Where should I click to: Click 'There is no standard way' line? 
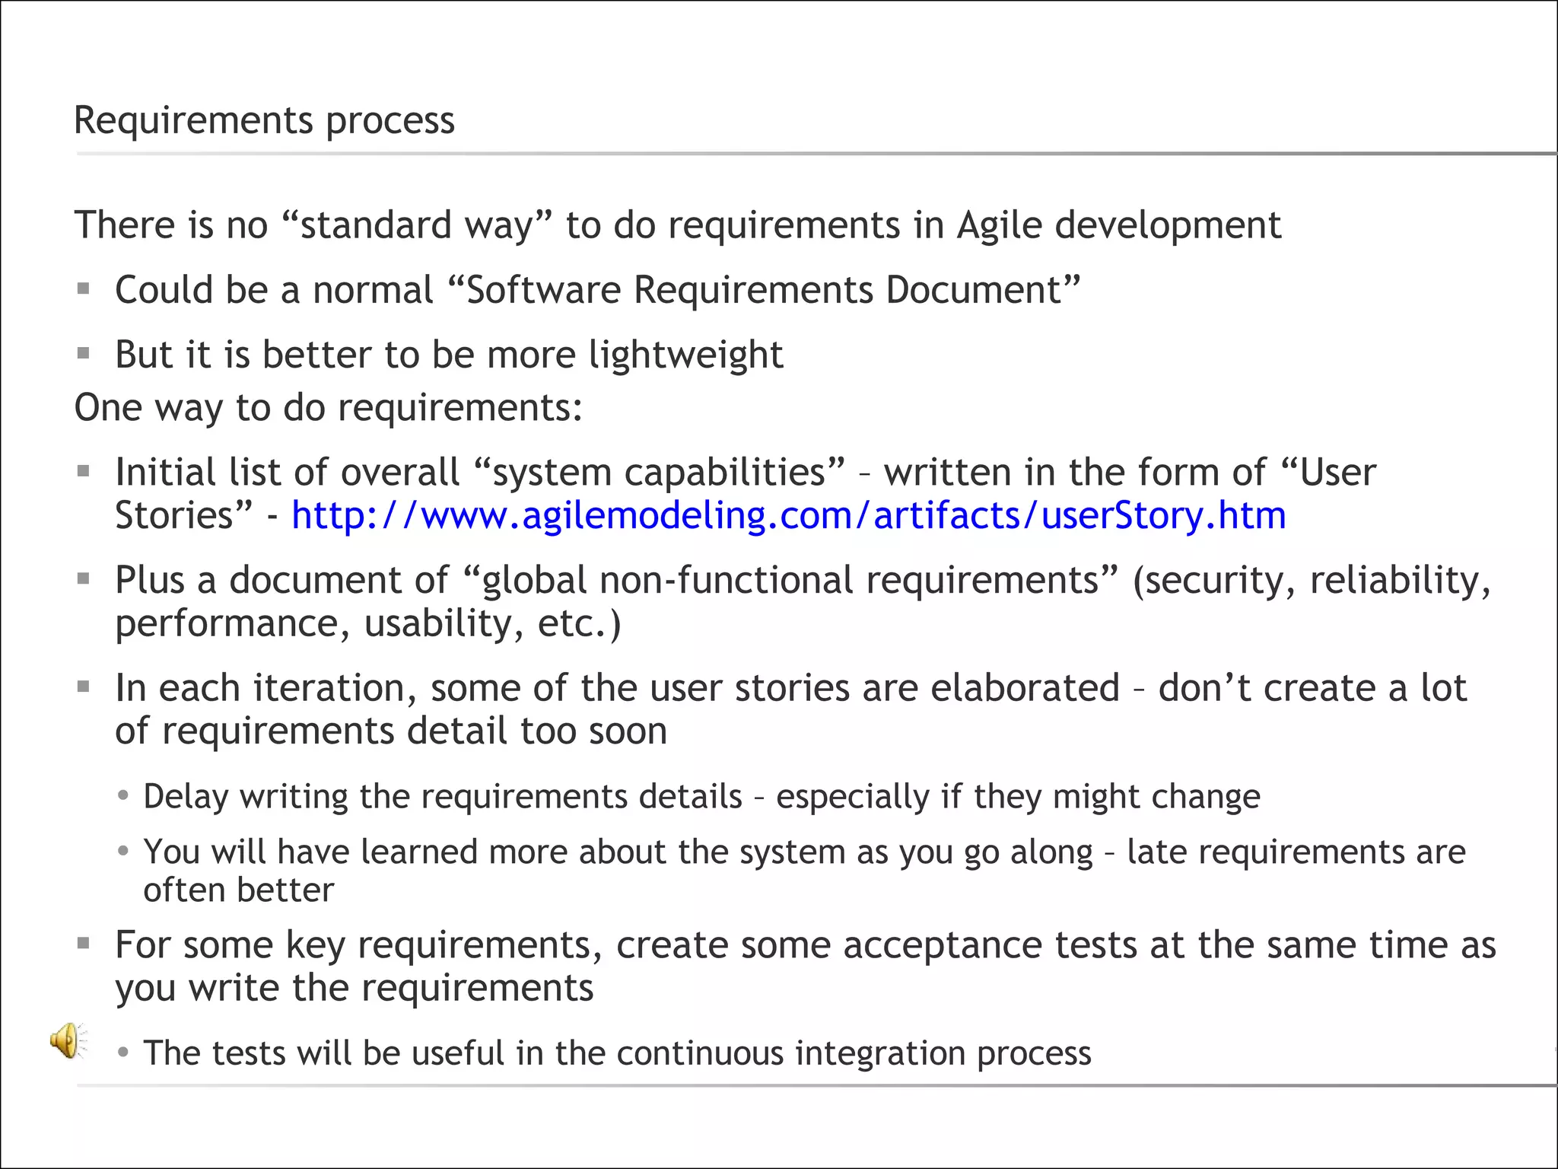click(x=677, y=225)
